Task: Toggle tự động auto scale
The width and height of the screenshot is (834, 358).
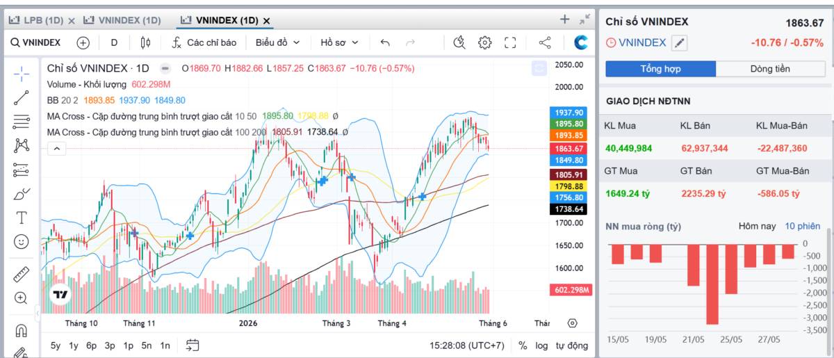Action: coord(572,345)
